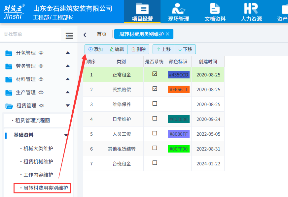Toggle the eye icon next to 租赁管理

[x=42, y=105]
